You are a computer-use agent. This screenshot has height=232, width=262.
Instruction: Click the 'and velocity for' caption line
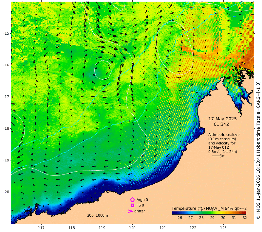pyautogui.click(x=222, y=143)
